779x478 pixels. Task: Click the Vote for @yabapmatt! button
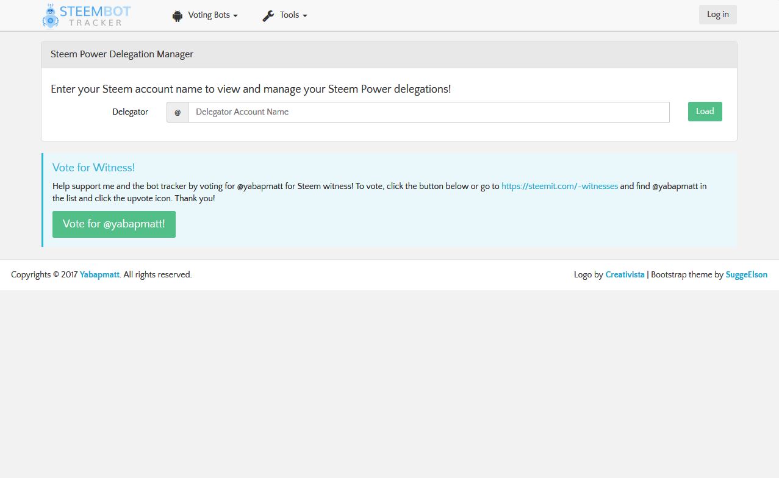point(114,224)
